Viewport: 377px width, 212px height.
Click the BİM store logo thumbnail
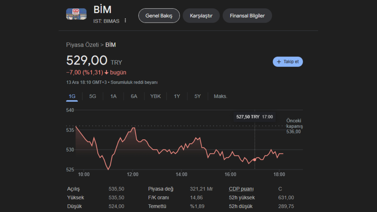pos(76,14)
